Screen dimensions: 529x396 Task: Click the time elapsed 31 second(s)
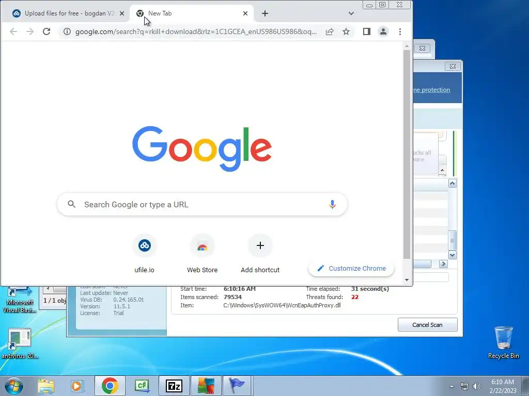pos(370,289)
